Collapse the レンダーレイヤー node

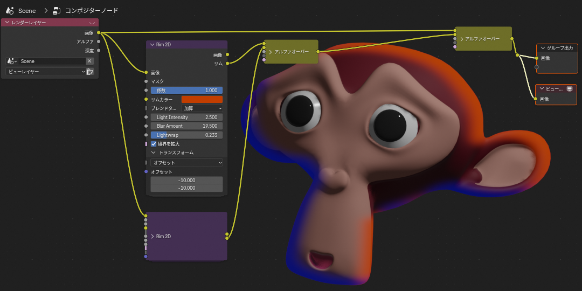pos(7,23)
